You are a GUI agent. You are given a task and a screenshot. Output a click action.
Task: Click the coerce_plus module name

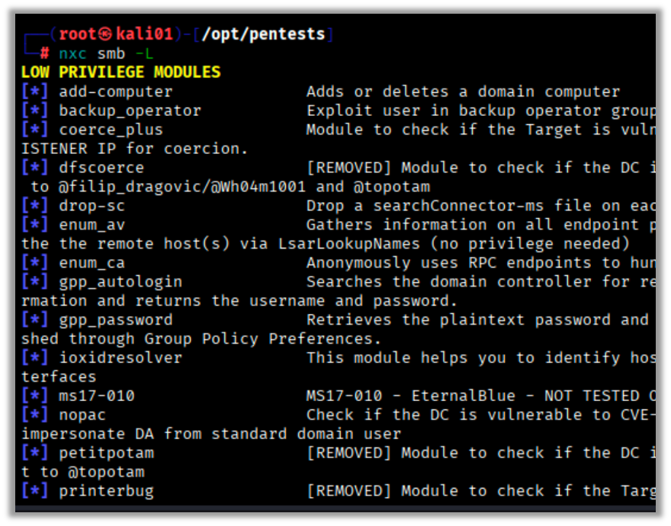[111, 130]
